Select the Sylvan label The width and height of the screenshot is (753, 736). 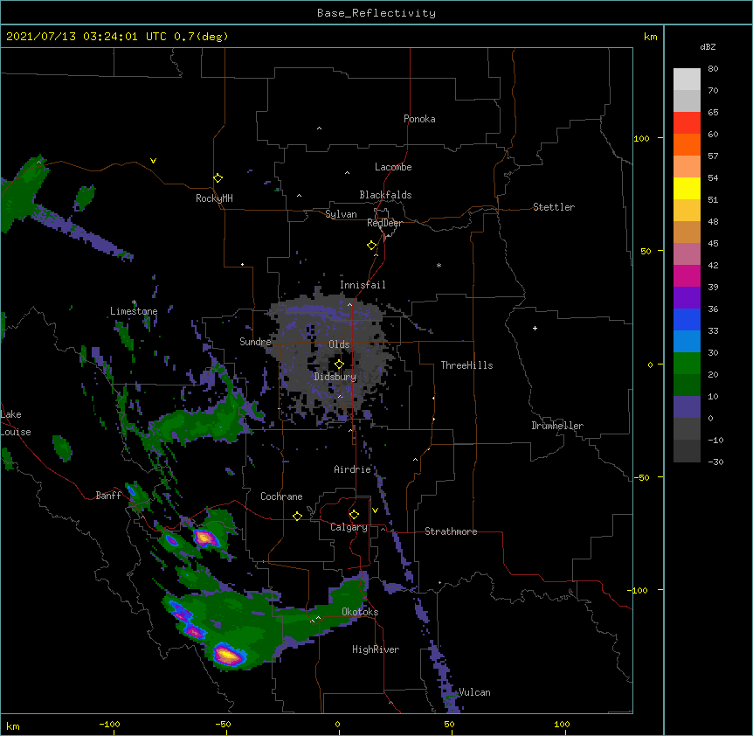pyautogui.click(x=341, y=214)
